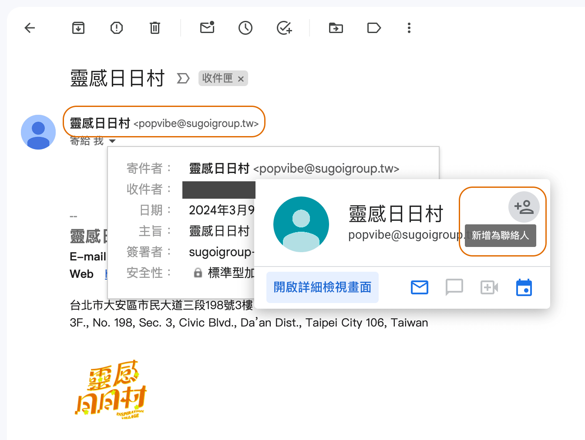This screenshot has width=585, height=440.
Task: Archive this email
Action: click(x=78, y=28)
